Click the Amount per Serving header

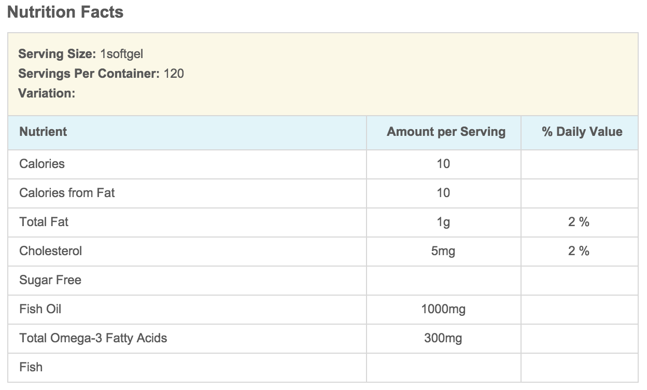coord(446,132)
